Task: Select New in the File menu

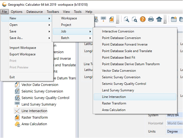Action: (x=26, y=18)
